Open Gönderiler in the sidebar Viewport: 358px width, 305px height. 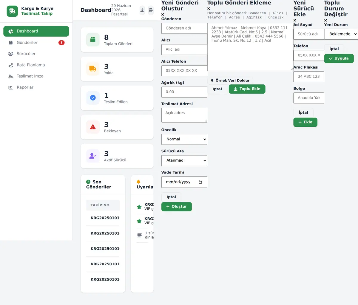click(36, 43)
